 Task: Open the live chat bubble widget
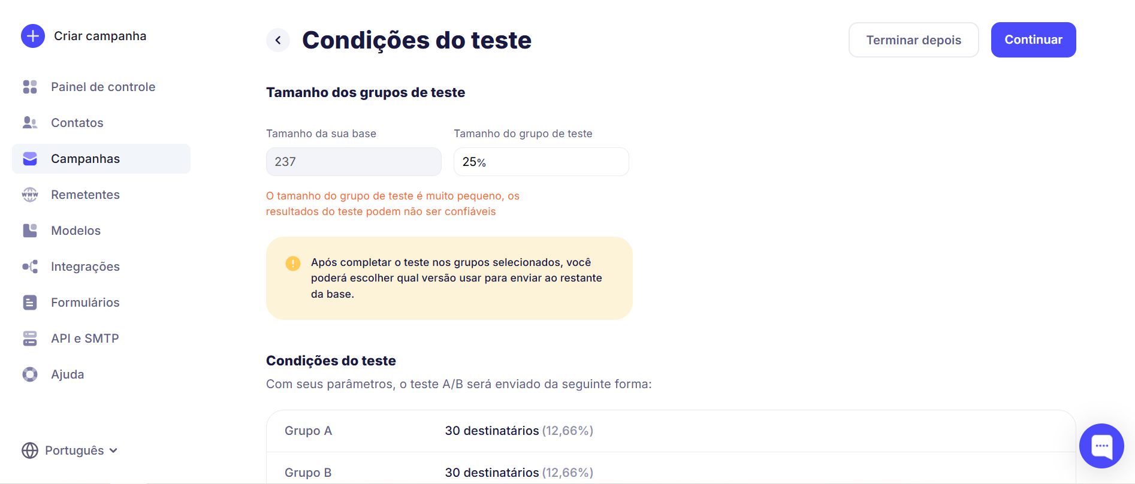coord(1101,446)
